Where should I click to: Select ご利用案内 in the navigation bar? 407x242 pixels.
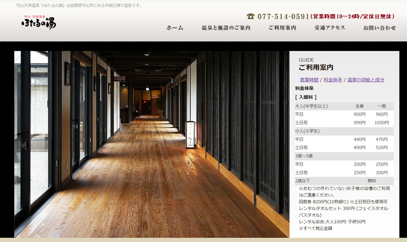[282, 28]
